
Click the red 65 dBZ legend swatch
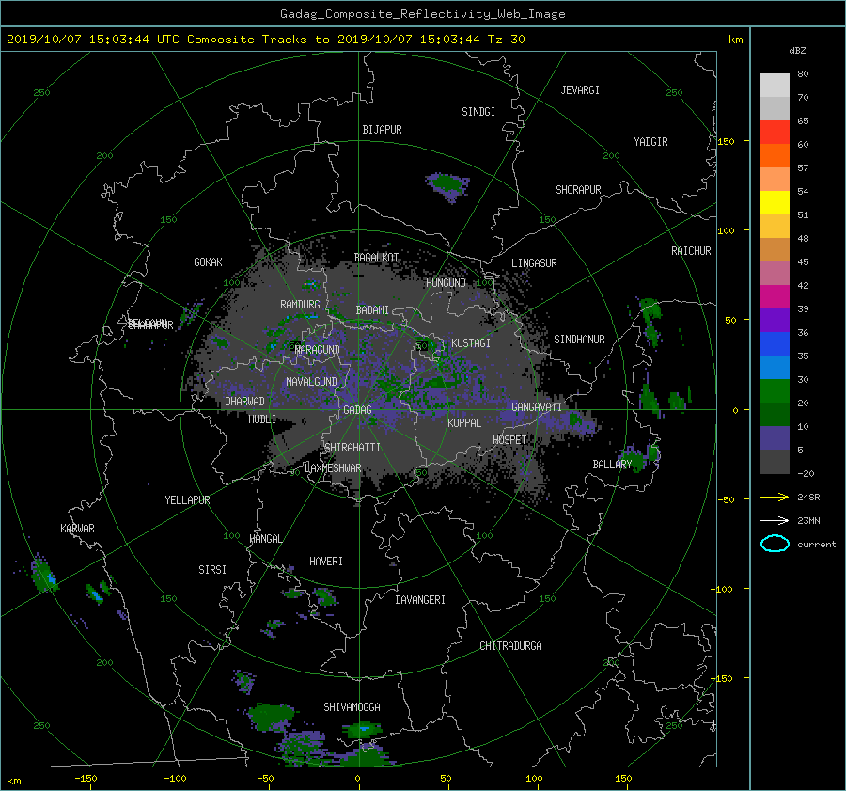[x=775, y=132]
